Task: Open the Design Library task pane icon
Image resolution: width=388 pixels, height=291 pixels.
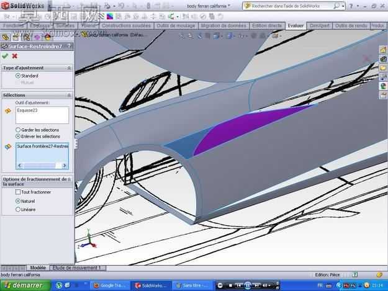Action: (383, 59)
